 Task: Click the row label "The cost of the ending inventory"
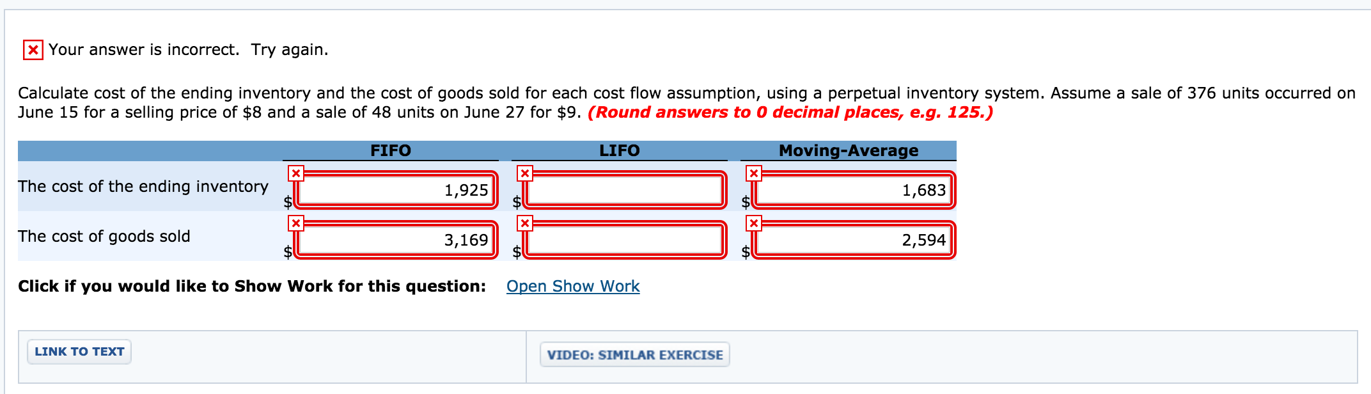click(x=143, y=187)
